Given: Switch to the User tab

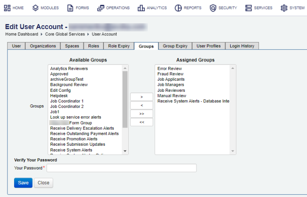Looking at the screenshot, I should click(x=16, y=46).
